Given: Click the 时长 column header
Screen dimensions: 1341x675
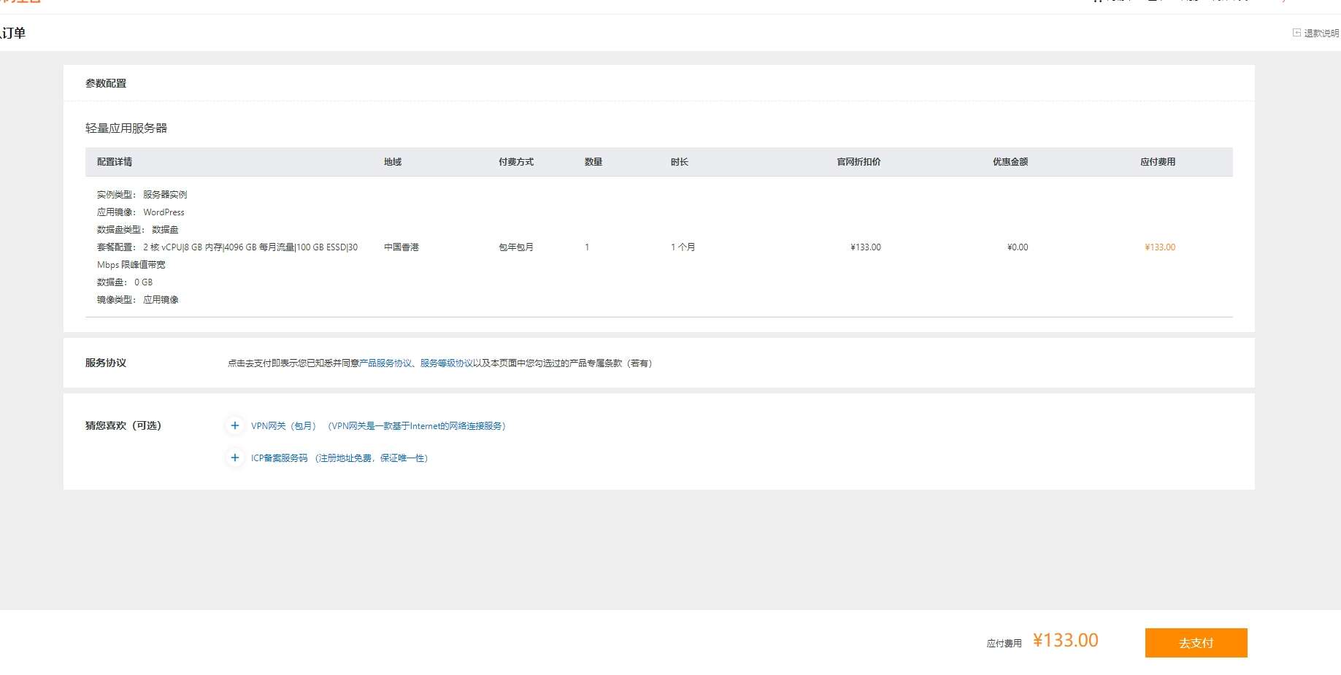Looking at the screenshot, I should [680, 162].
